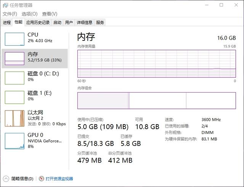This screenshot has width=244, height=187.
Task: Open the 文件(F) menu
Action: [10, 14]
